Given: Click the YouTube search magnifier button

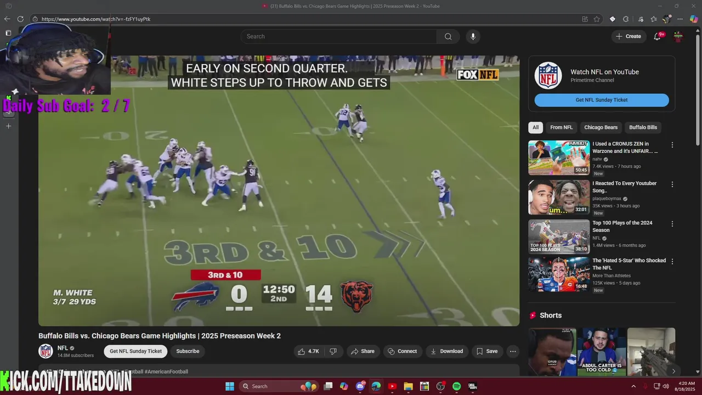Looking at the screenshot, I should click(x=448, y=36).
